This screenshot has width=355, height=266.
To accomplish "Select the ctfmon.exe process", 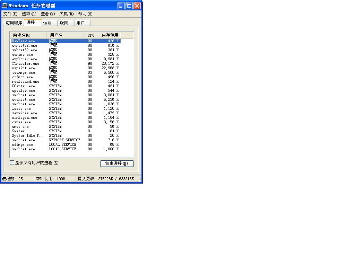I will [x=66, y=77].
